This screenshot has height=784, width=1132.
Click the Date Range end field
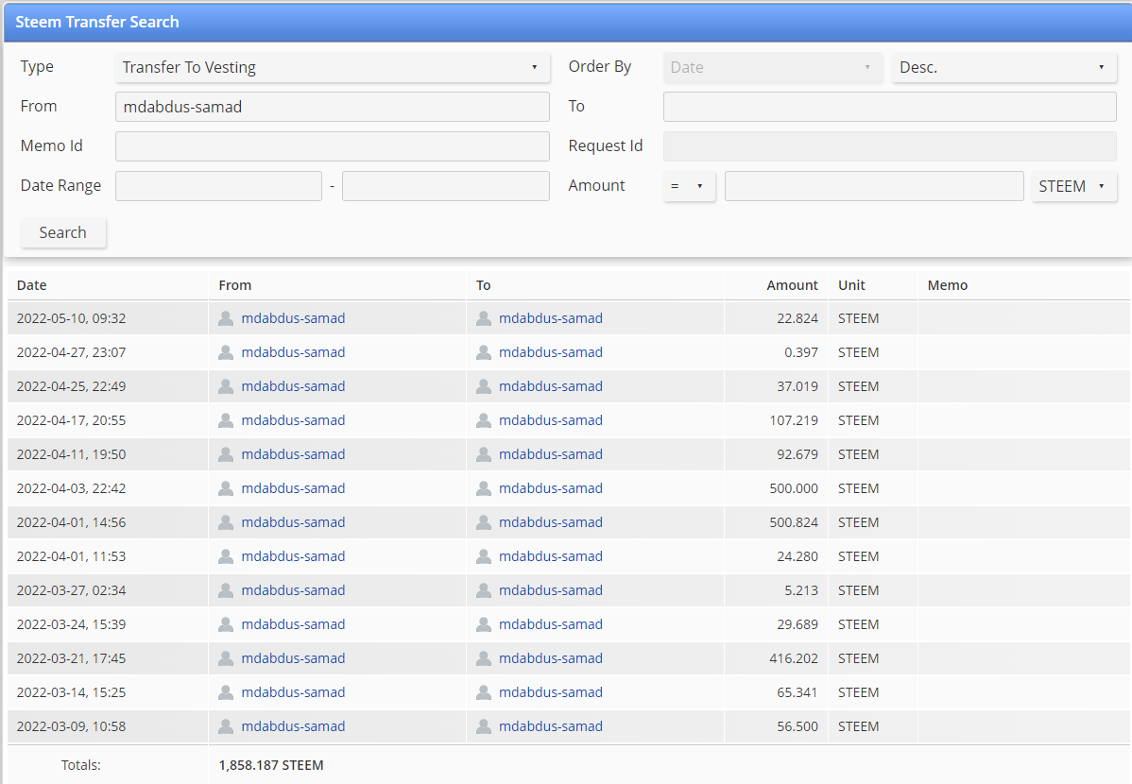tap(445, 186)
